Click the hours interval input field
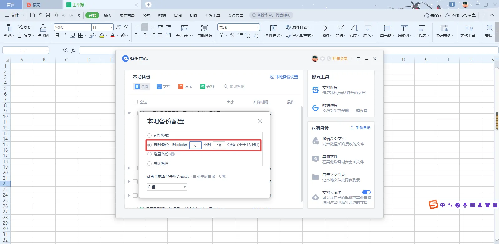 click(x=196, y=145)
